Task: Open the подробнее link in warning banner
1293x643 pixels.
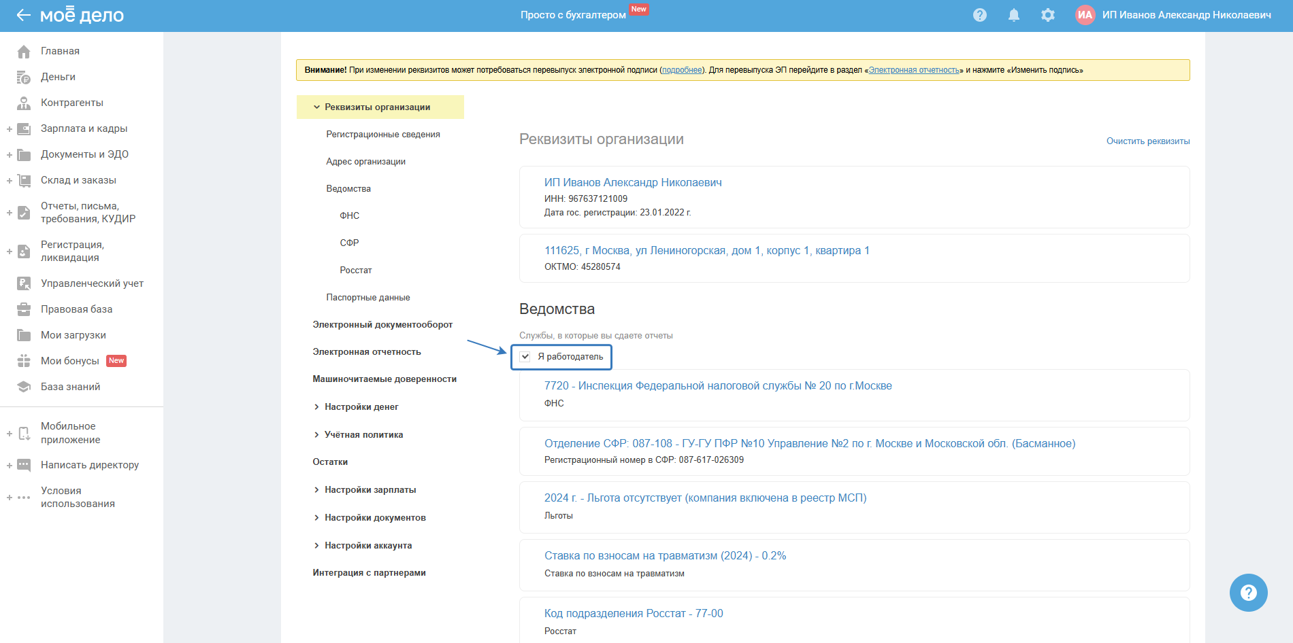Action: point(682,70)
